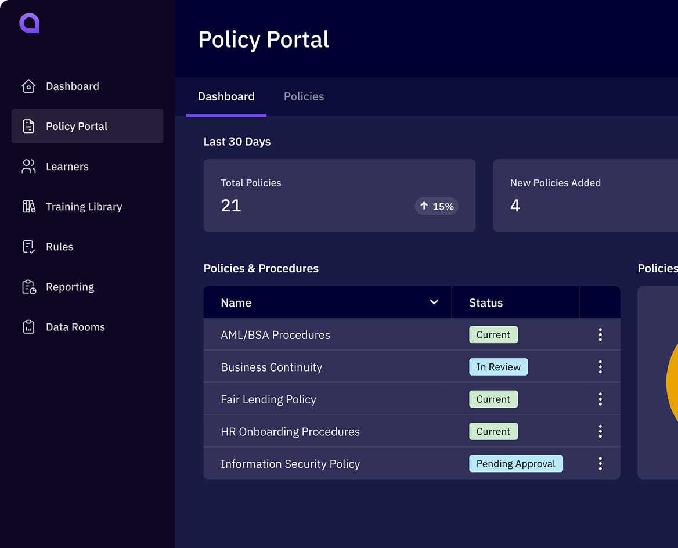The width and height of the screenshot is (678, 548).
Task: Click Current badge for AML/BSA Procedures
Action: click(493, 334)
